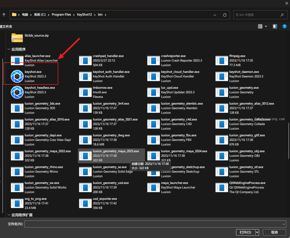Select crashreporter.exe file icon
Screen dimensions: 290x238
[154, 61]
